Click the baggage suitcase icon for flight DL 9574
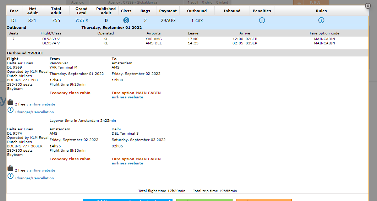The image size is (377, 201). [10, 168]
